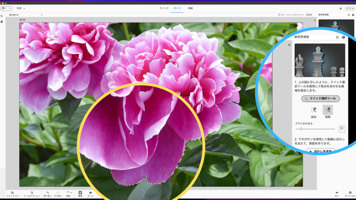This screenshot has height=200, width=356.
Task: Click the help icon in the enlarged 被写界深度 header
Action: coord(344,37)
